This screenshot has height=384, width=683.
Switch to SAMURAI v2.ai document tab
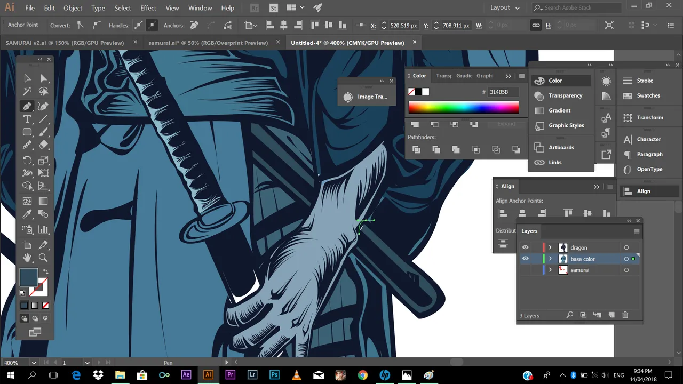[x=65, y=43]
